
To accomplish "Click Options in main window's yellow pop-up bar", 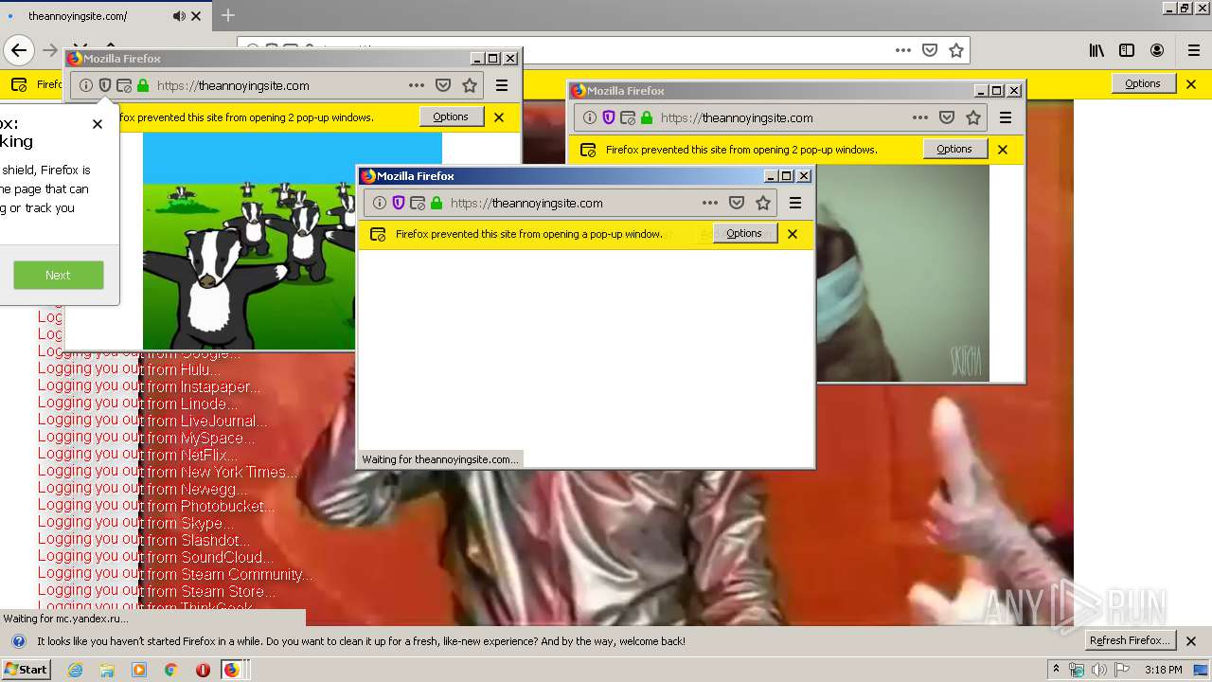I will click(1143, 83).
